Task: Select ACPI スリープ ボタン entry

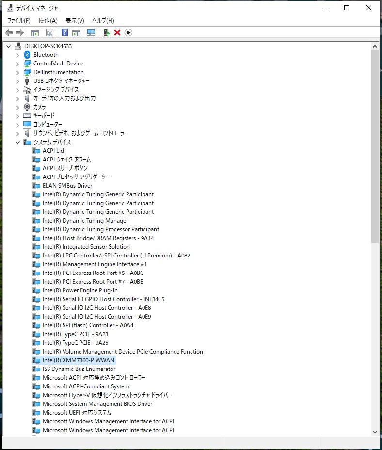Action: click(65, 168)
